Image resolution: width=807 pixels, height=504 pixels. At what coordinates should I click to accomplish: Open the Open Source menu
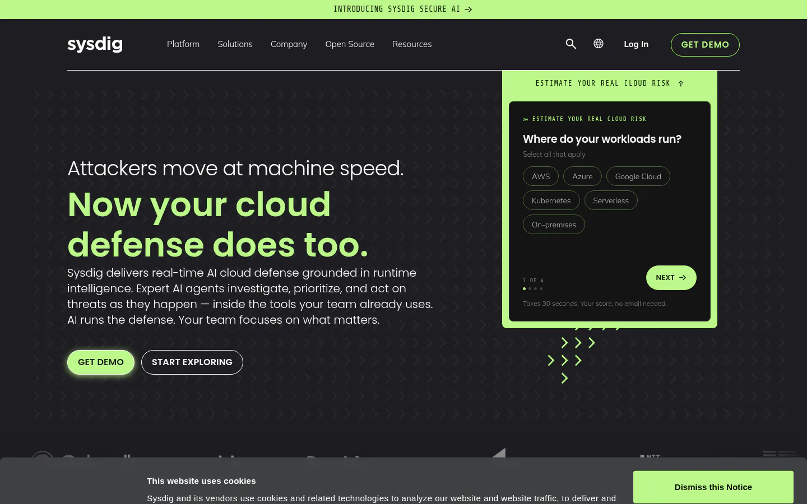(350, 44)
